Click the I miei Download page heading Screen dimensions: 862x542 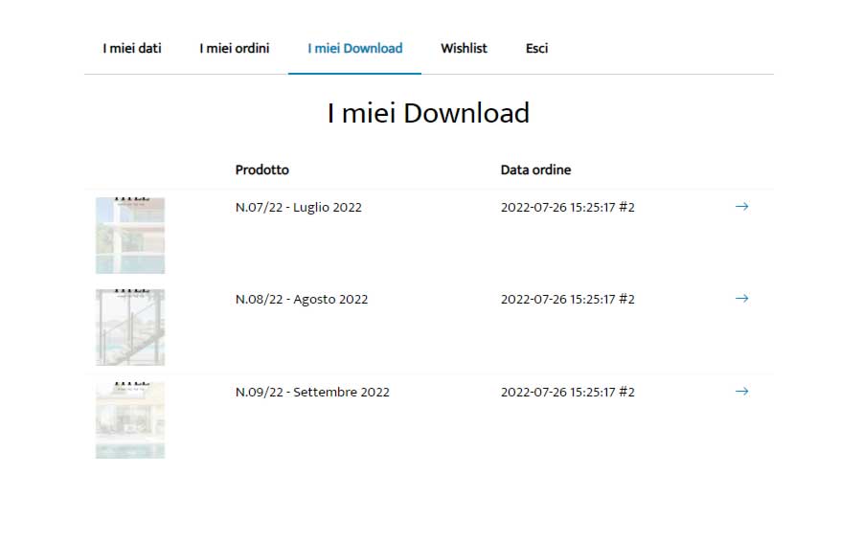(428, 113)
